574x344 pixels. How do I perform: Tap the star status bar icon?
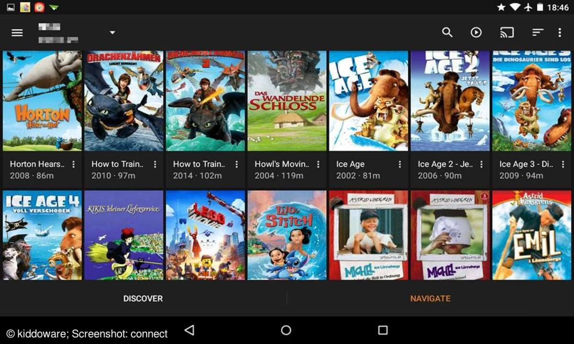(501, 7)
